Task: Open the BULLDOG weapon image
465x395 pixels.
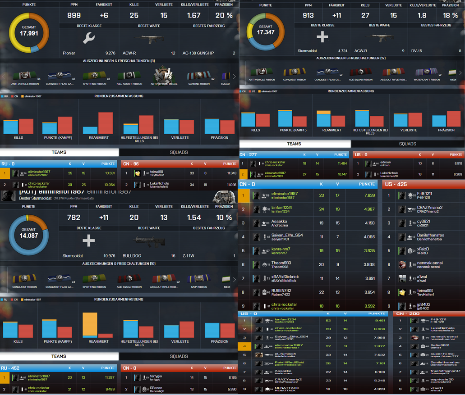Action: [x=148, y=241]
